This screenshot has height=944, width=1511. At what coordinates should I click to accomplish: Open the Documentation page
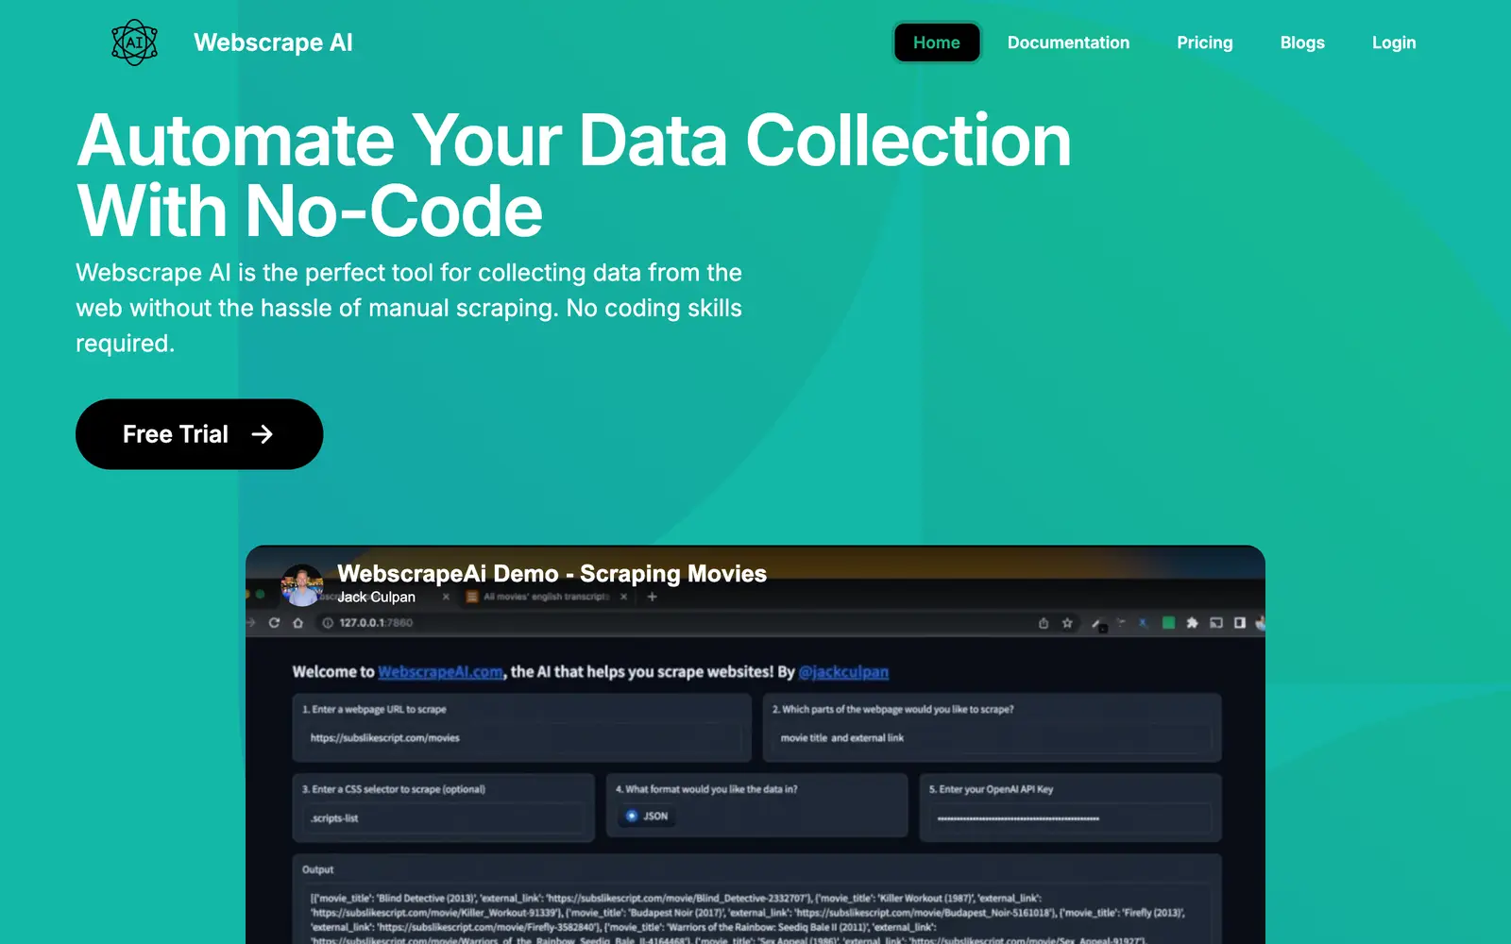point(1068,42)
